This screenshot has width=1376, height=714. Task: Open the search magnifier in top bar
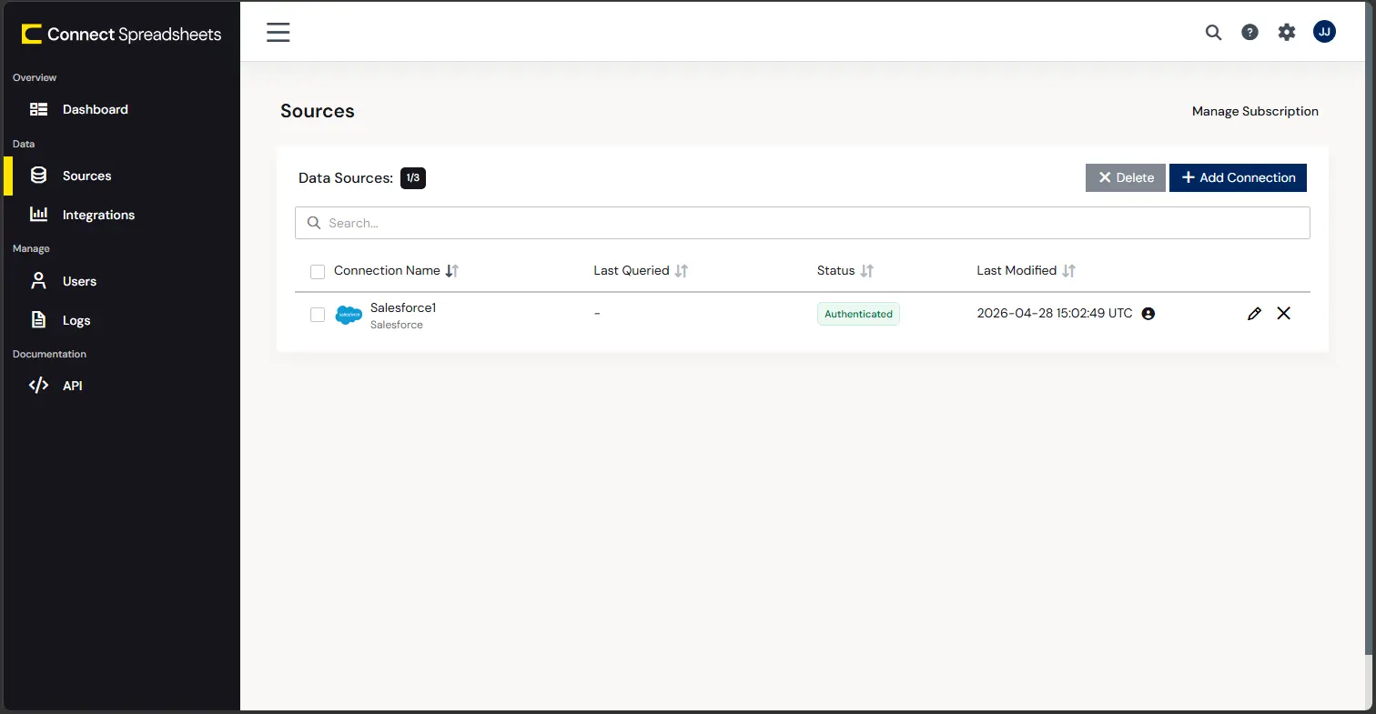tap(1213, 33)
